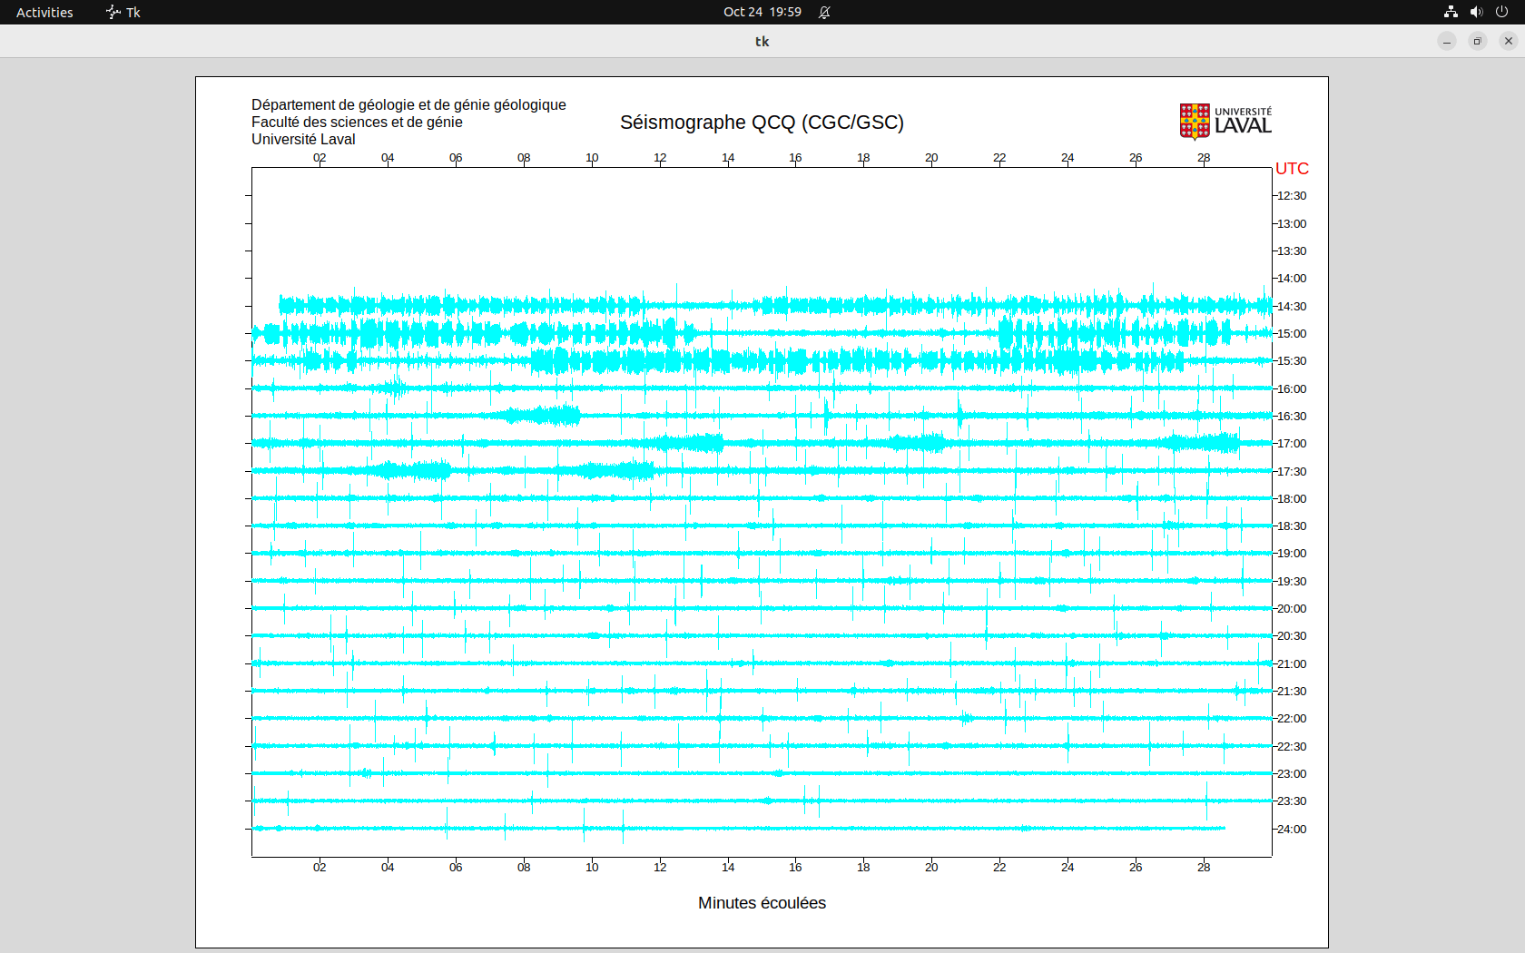Click the red UTC axis label
This screenshot has width=1525, height=953.
[x=1292, y=169]
